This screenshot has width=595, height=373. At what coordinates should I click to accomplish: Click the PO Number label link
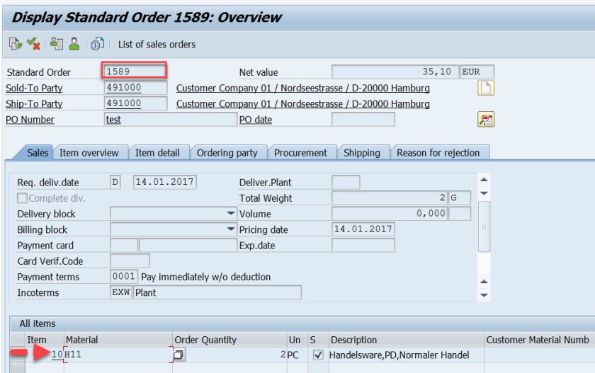pos(30,120)
